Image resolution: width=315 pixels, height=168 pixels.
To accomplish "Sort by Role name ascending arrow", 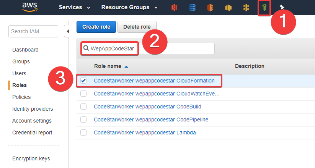I will coord(126,66).
